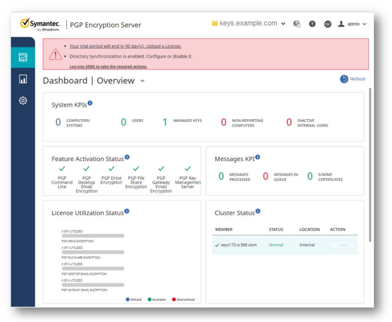
Task: Show info for License Utilization Status
Action: (x=127, y=211)
